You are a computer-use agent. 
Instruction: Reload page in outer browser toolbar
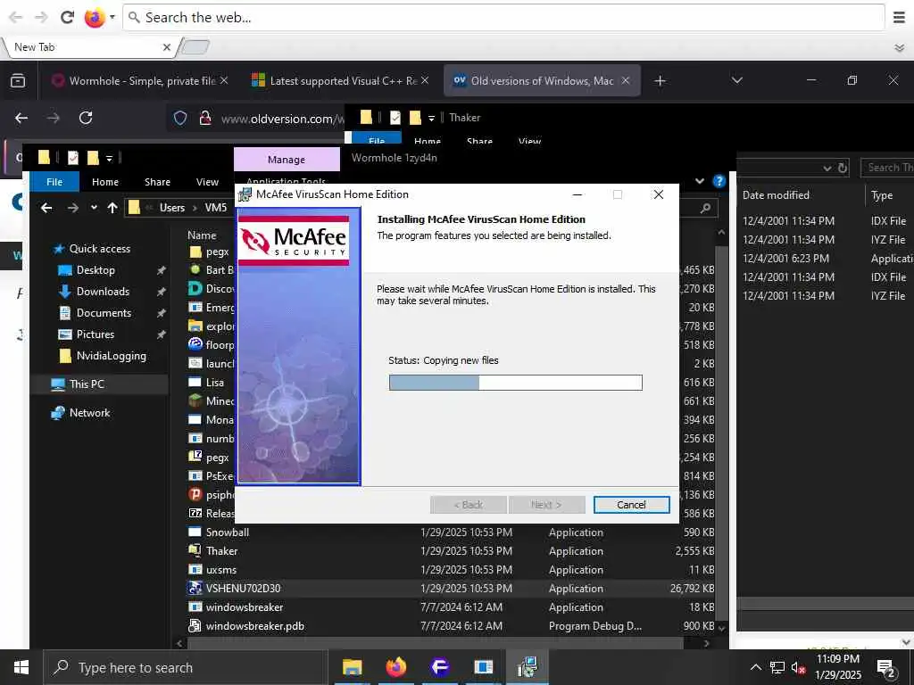click(67, 18)
